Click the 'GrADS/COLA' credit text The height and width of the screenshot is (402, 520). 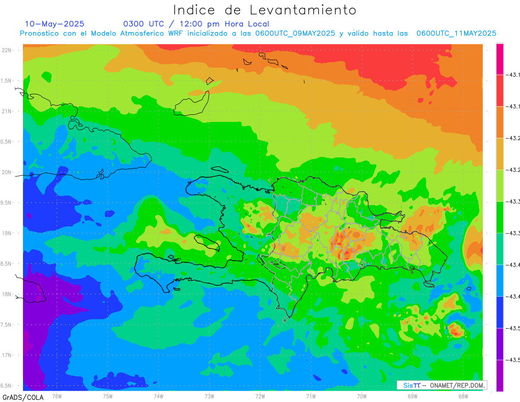[23, 397]
